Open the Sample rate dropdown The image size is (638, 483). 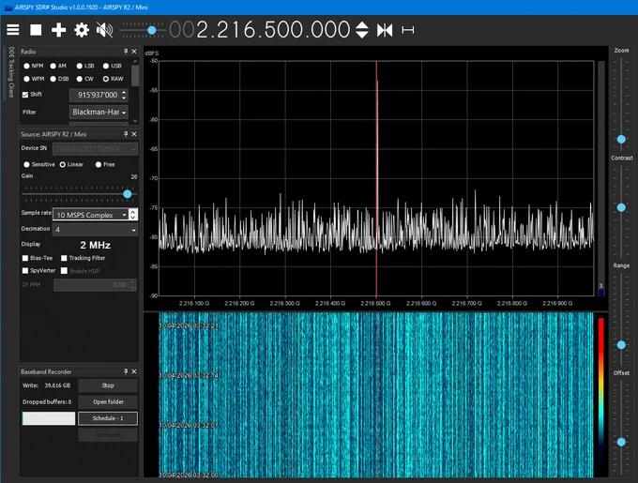click(x=90, y=214)
